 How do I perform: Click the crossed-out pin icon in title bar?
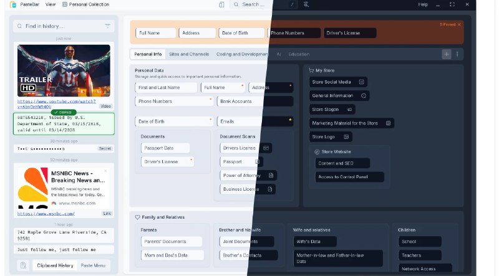tap(306, 4)
